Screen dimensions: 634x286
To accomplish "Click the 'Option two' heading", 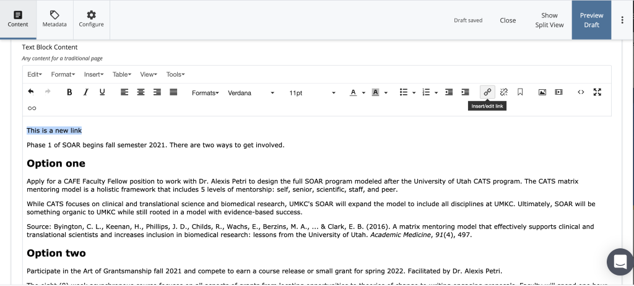I will [56, 253].
